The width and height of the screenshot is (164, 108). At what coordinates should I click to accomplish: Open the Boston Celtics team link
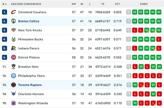point(29,21)
